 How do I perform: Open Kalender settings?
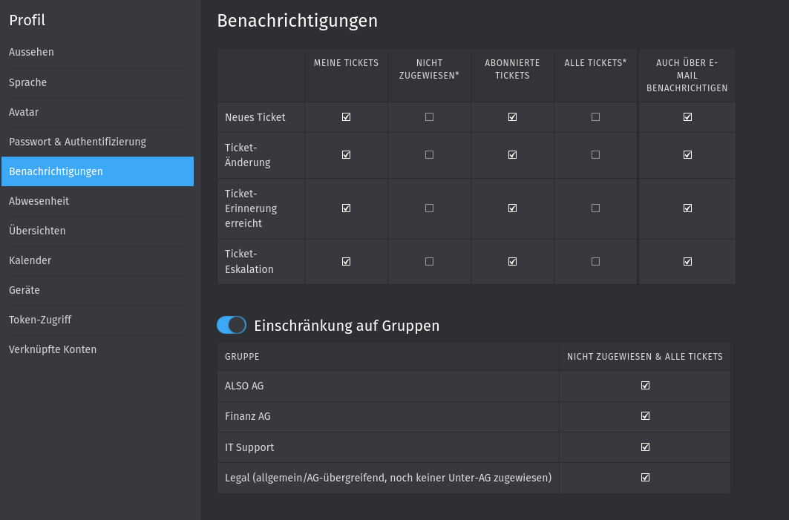pyautogui.click(x=30, y=260)
